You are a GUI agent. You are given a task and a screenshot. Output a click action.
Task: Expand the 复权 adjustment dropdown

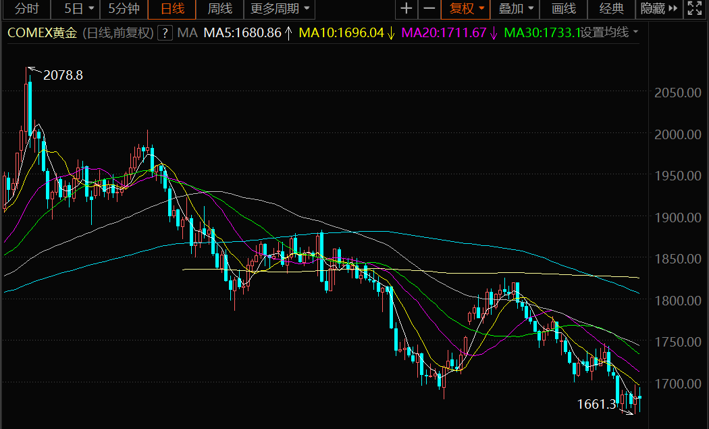[466, 9]
